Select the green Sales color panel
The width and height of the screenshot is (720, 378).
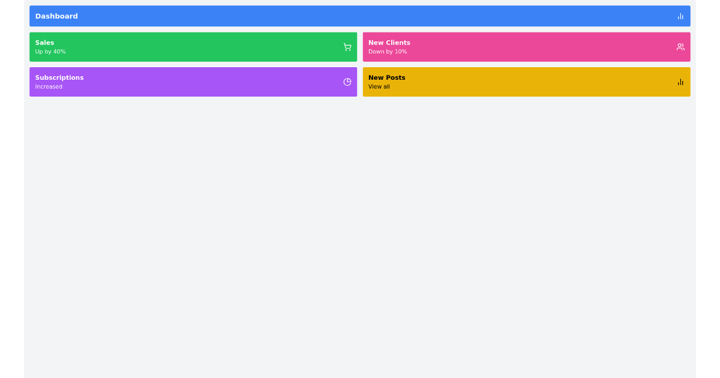click(193, 47)
